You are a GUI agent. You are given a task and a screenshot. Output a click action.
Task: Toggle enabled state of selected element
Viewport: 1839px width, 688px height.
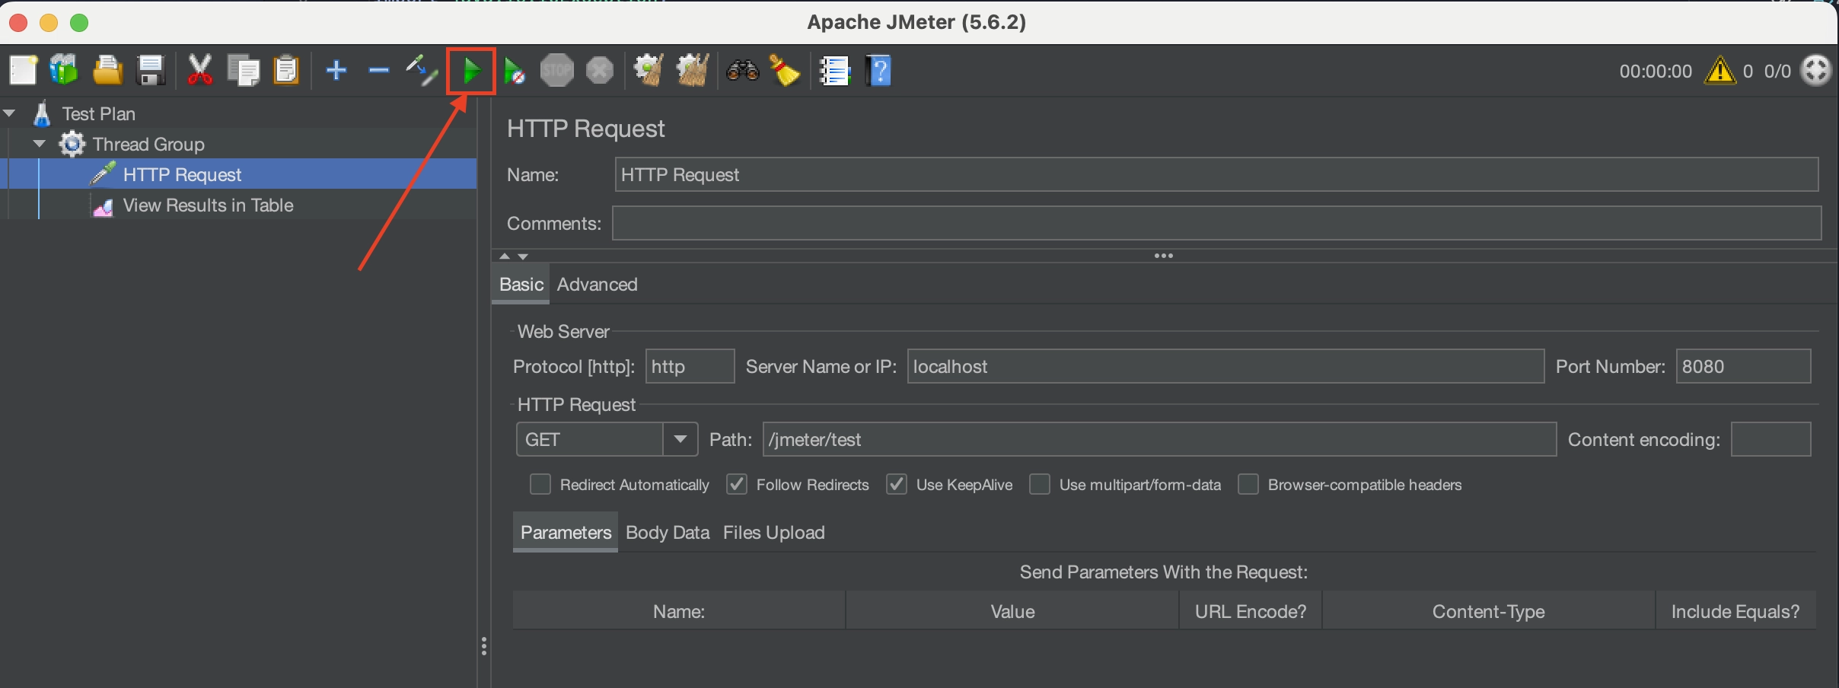tap(421, 71)
